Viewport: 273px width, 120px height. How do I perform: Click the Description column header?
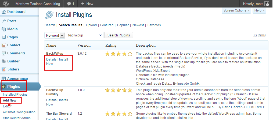[x=146, y=46]
